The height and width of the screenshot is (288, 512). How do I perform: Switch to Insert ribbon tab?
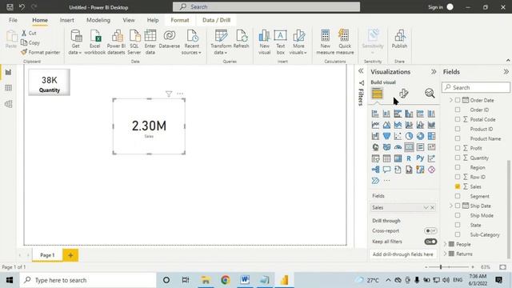(67, 20)
